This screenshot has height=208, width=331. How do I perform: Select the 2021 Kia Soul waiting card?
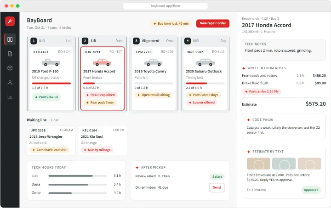pyautogui.click(x=103, y=141)
